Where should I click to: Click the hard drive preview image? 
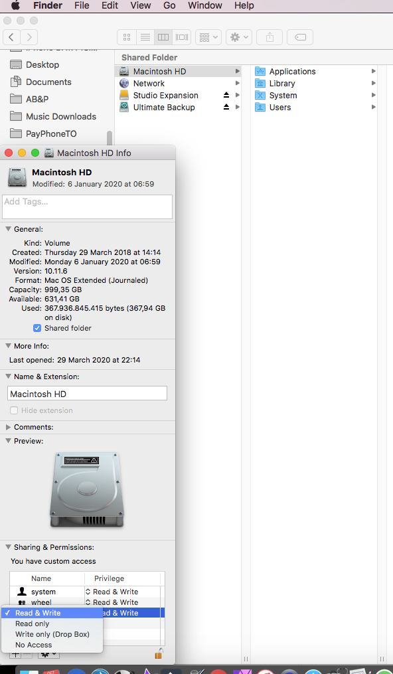[x=87, y=489]
